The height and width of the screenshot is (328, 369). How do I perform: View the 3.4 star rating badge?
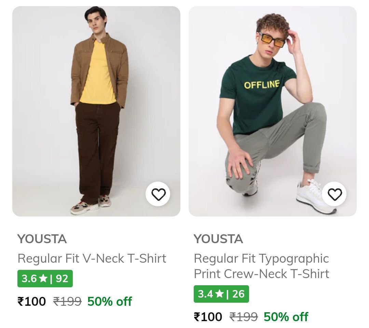221,294
